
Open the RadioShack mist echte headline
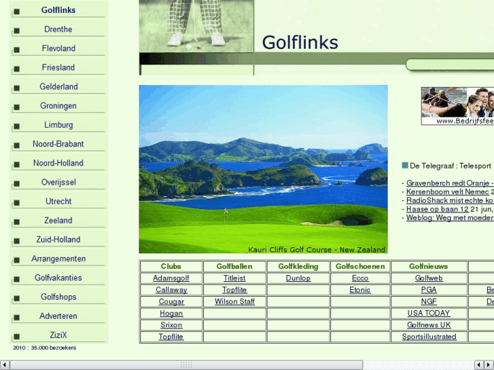click(450, 200)
